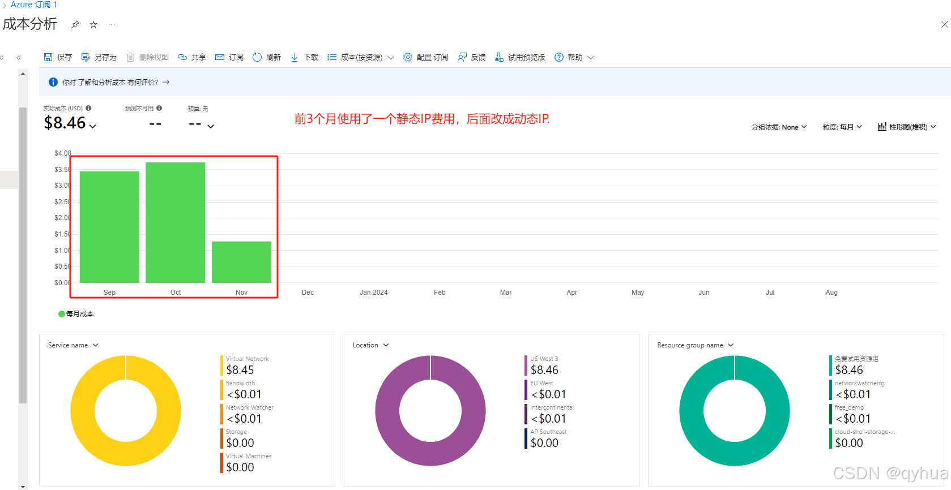Collapse the left sidebar with double chevron
951x490 pixels.
[19, 58]
